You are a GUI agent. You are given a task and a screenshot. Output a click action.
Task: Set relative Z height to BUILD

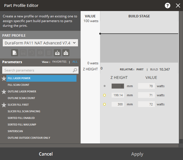[x=154, y=70]
